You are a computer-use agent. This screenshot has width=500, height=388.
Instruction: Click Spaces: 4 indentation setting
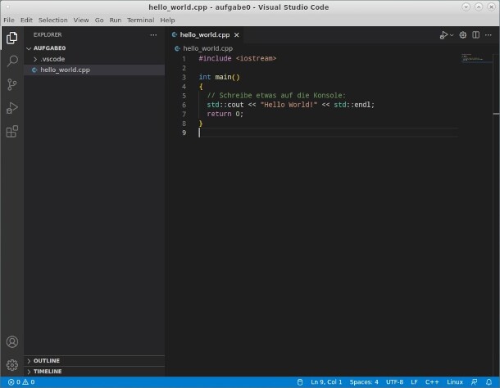364,382
